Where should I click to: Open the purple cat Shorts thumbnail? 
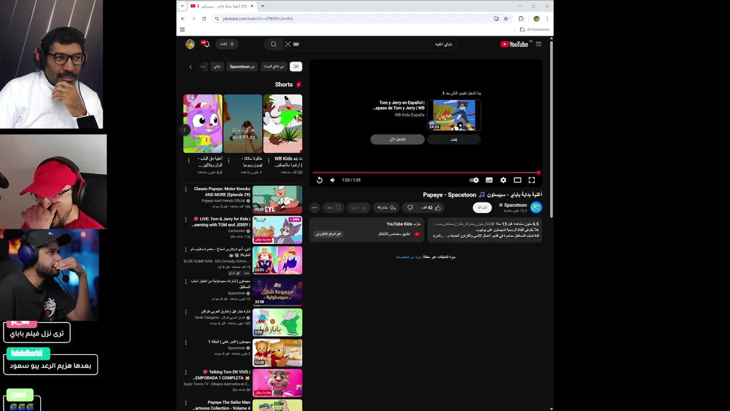[202, 124]
